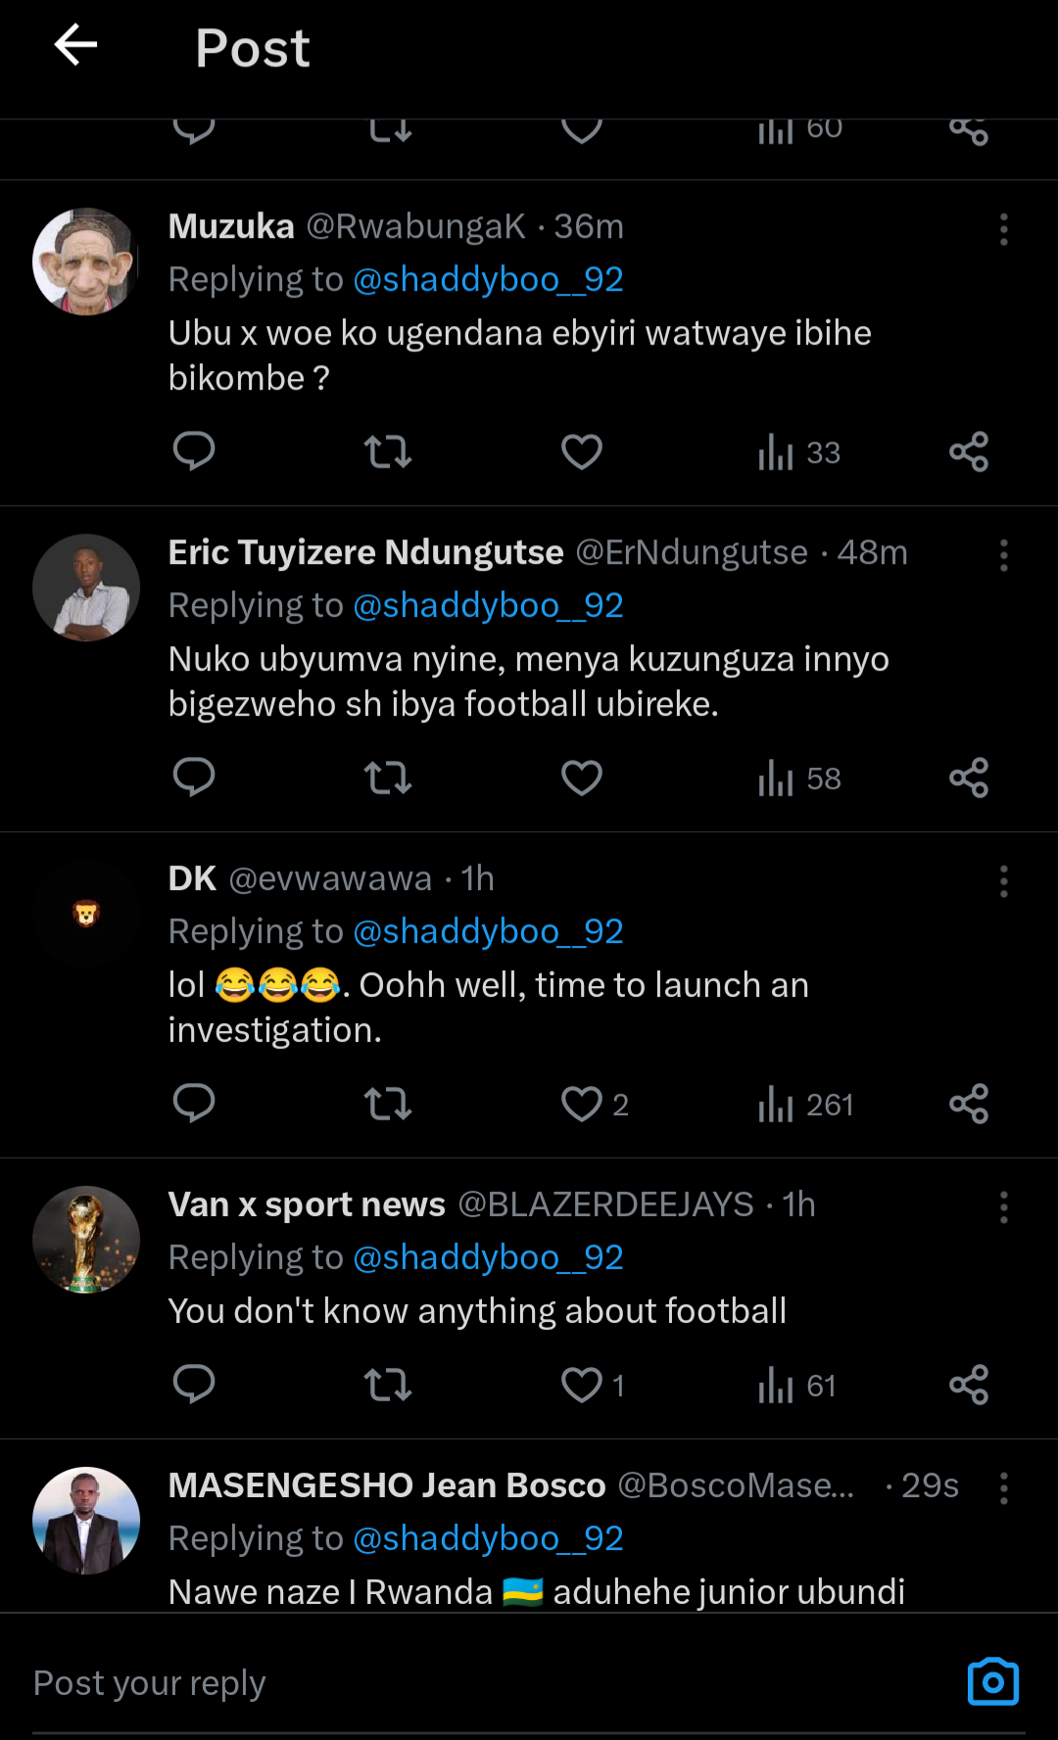Like Eric Tuyizere Ndungutse's reply
1058x1740 pixels.
pos(581,778)
